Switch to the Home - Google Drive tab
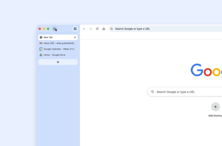222x146 pixels. click(58, 55)
